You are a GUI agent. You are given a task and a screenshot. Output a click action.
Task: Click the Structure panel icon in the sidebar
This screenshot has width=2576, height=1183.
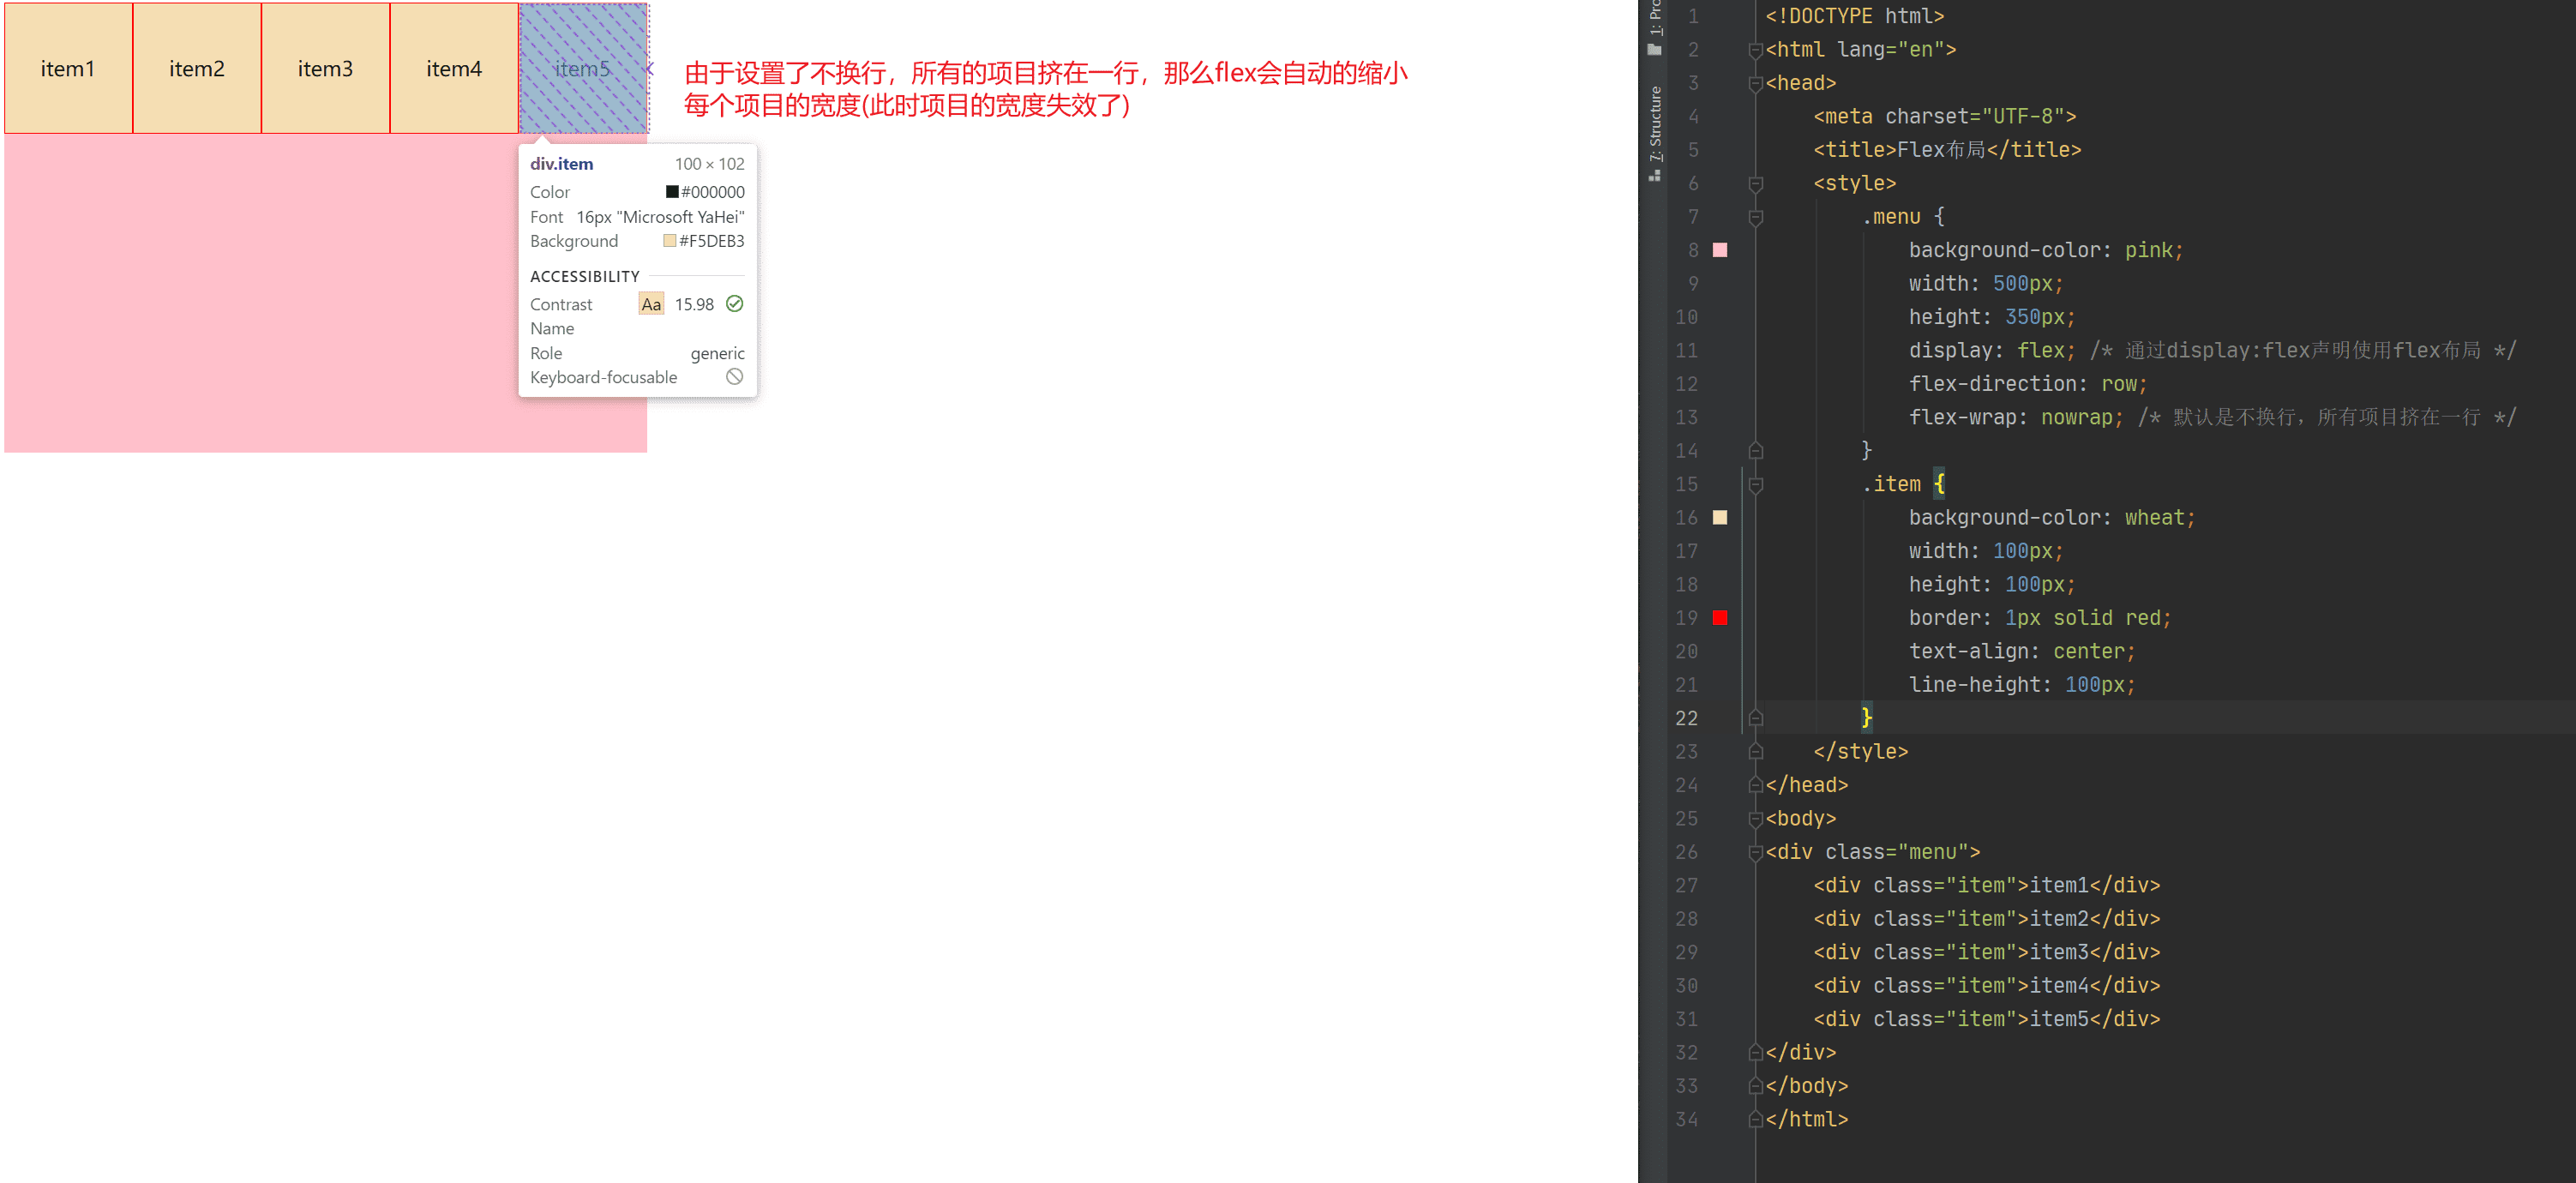[1655, 175]
